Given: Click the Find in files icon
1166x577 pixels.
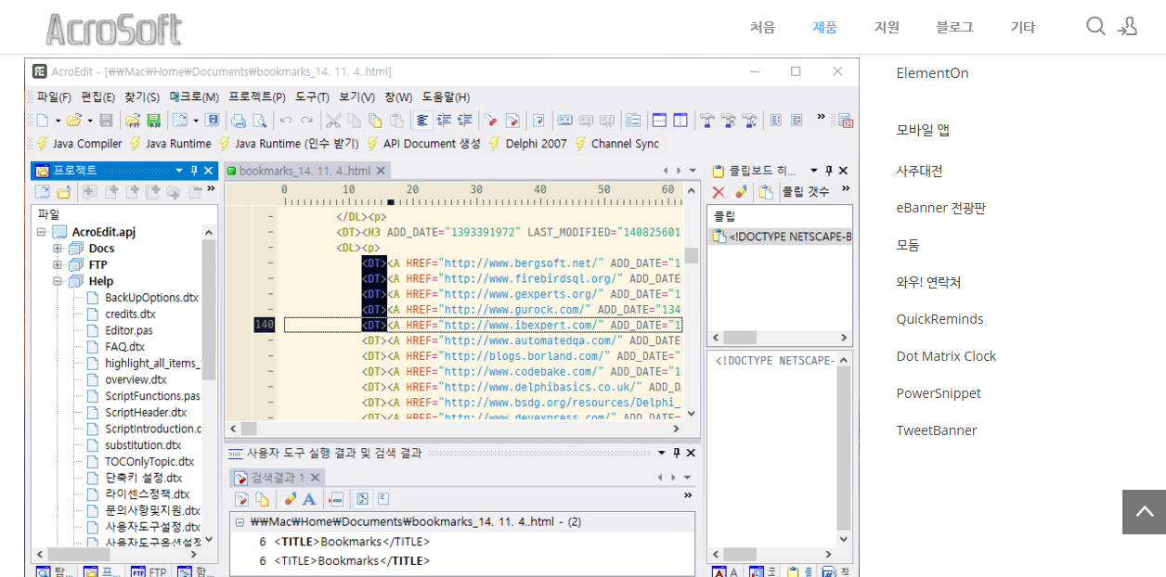Looking at the screenshot, I should (x=512, y=121).
